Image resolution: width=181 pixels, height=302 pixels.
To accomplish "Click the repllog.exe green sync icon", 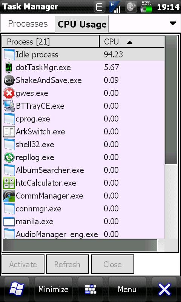I will 9,157.
